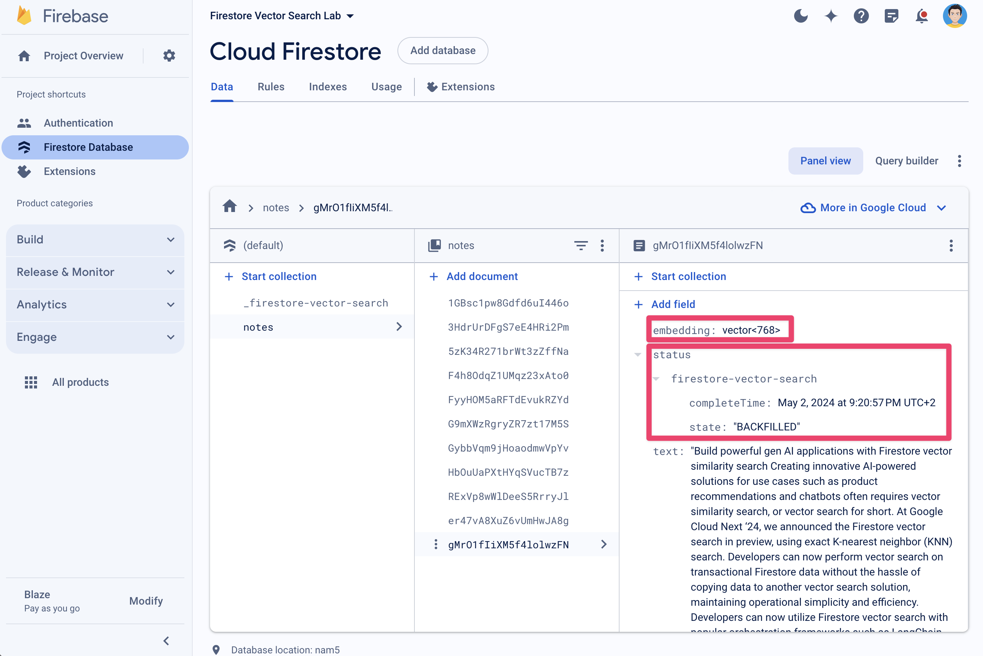The width and height of the screenshot is (983, 656).
Task: Switch to the Rules tab
Action: tap(271, 87)
